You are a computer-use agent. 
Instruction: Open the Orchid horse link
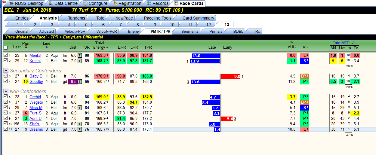pos(35,97)
